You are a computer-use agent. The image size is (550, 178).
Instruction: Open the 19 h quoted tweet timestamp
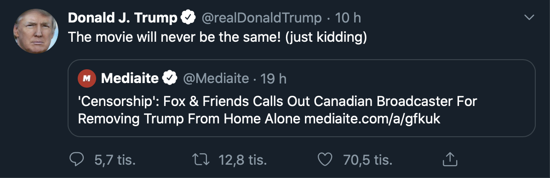point(274,79)
